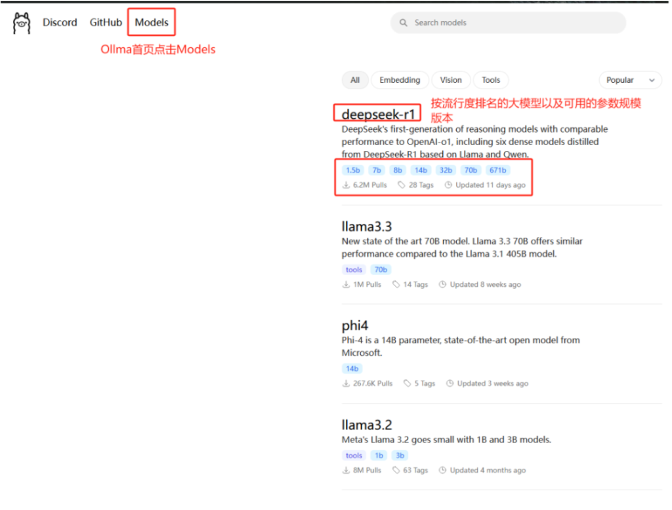The width and height of the screenshot is (672, 510).
Task: Click the 1b tag under llama3.2
Action: click(x=379, y=456)
